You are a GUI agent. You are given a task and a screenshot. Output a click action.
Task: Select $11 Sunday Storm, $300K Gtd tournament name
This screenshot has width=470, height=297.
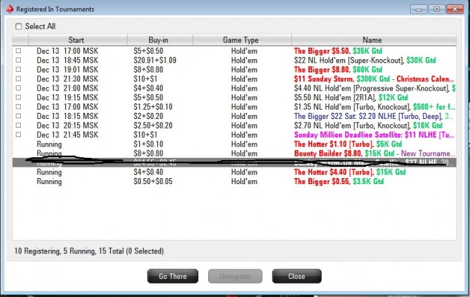(x=374, y=79)
